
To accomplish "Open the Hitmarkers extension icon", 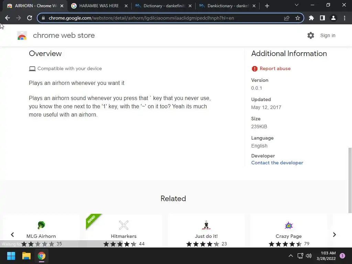I will (x=124, y=225).
